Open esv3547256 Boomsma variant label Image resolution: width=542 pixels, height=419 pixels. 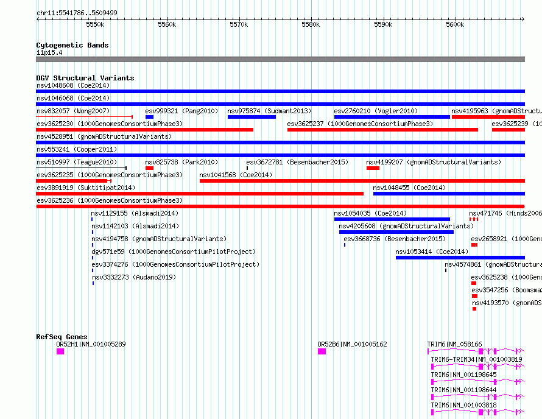507,290
